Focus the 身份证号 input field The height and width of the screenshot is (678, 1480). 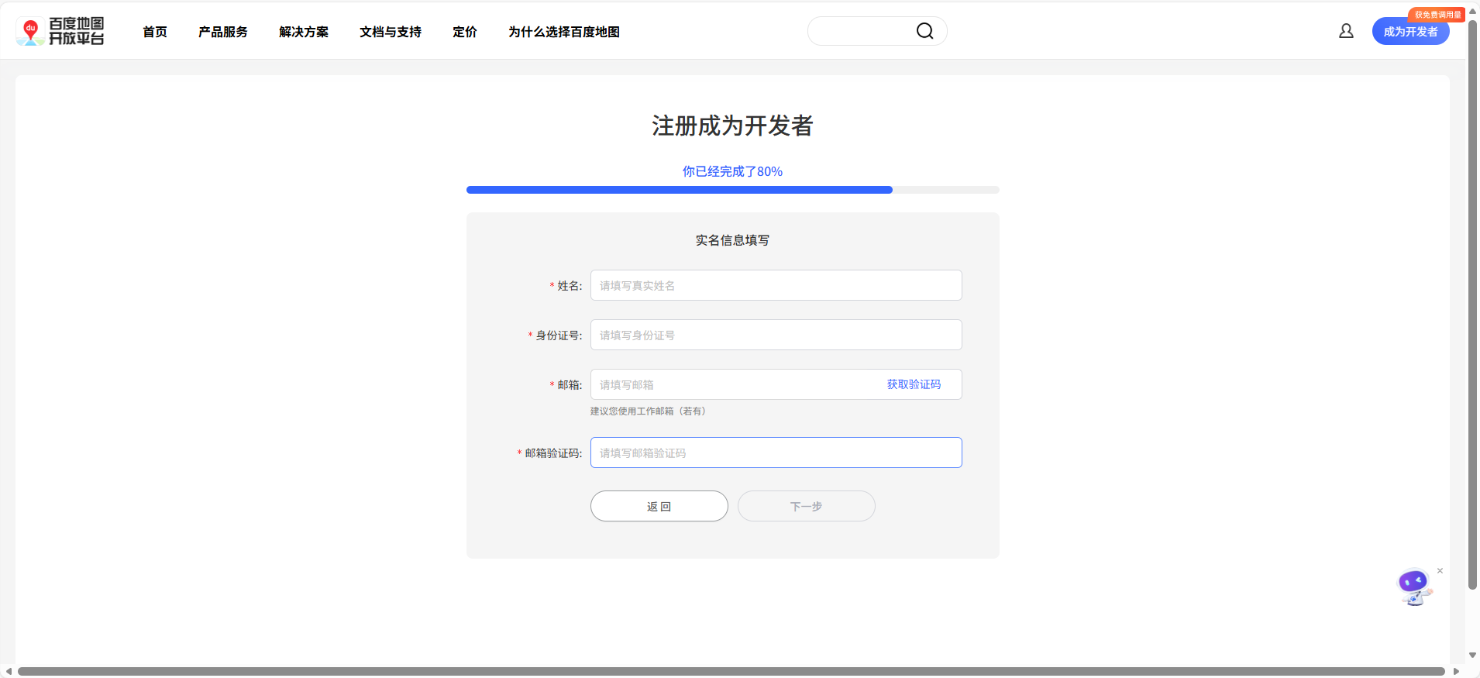[776, 335]
